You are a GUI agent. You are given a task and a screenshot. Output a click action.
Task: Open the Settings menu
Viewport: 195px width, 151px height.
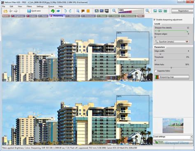point(40,7)
